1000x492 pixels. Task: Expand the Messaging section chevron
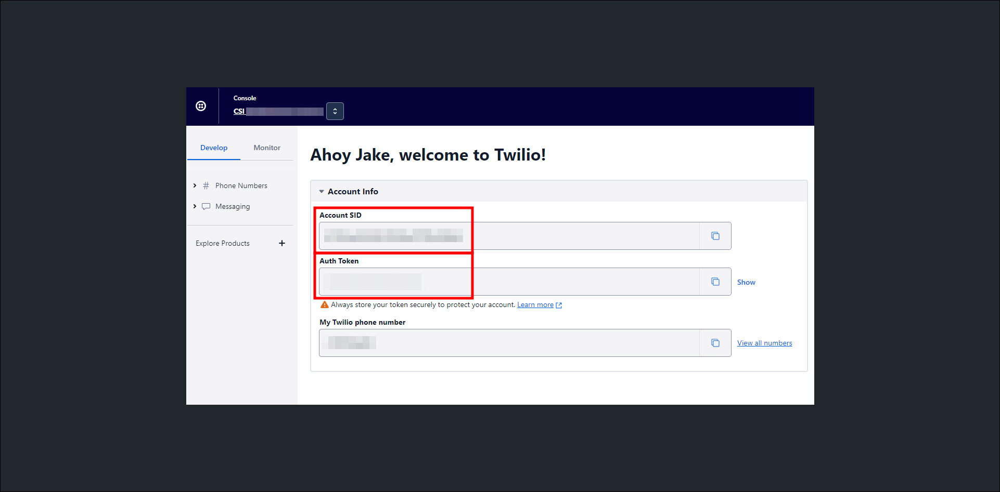tap(195, 206)
